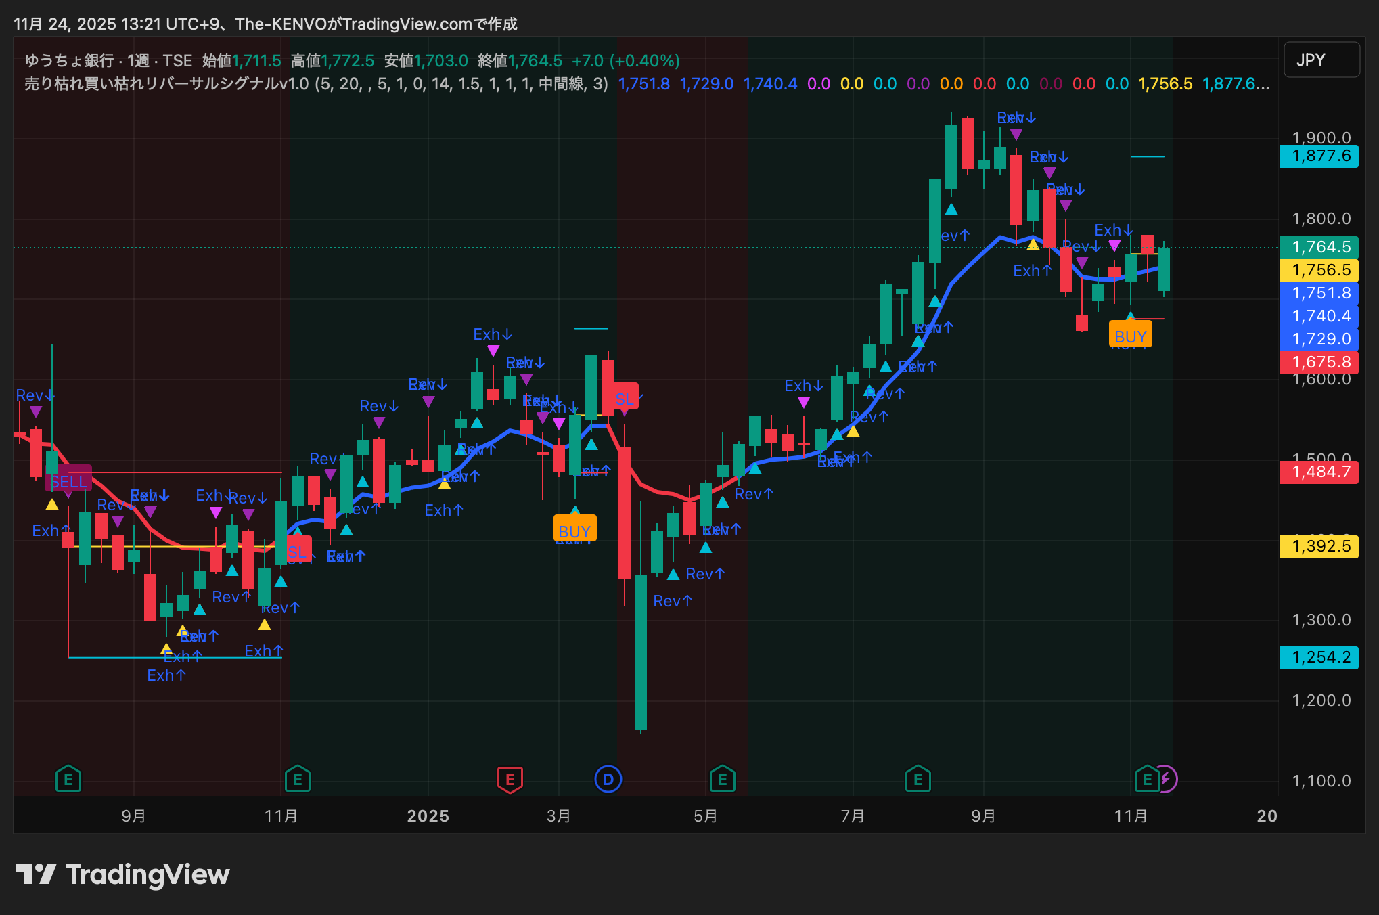Click the 2025 label on time axis

click(428, 816)
